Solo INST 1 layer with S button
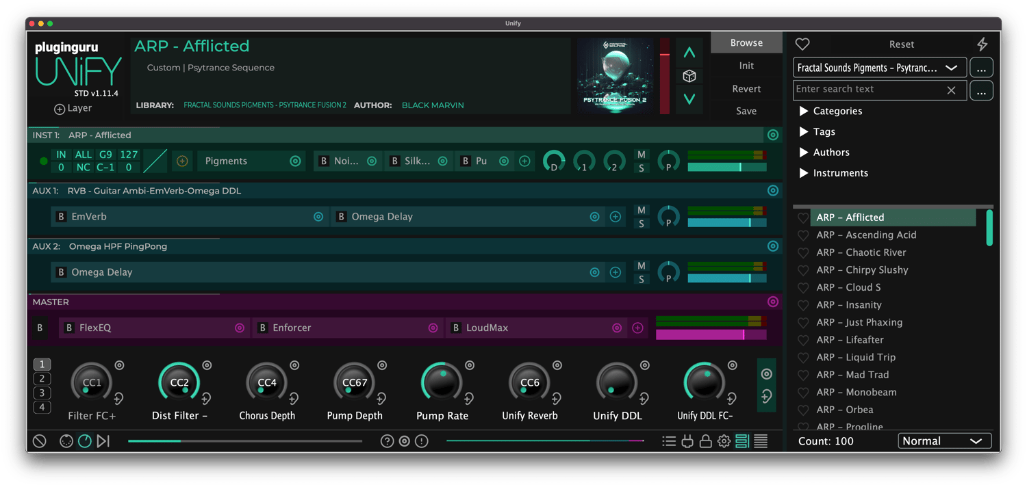The width and height of the screenshot is (1027, 487). (641, 168)
